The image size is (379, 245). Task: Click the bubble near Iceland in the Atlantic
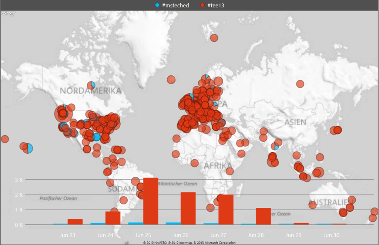click(171, 79)
